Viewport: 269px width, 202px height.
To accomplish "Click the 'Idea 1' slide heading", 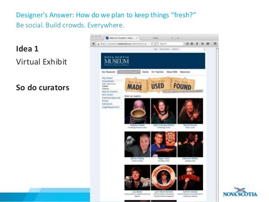I will 27,49.
